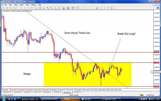Open the xagpound - Paint taskbar button
The width and height of the screenshot is (161, 101).
pyautogui.click(x=110, y=99)
